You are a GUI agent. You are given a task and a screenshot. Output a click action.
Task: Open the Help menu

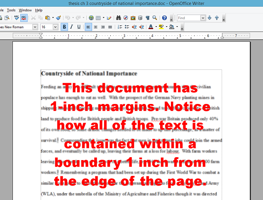tap(39, 10)
